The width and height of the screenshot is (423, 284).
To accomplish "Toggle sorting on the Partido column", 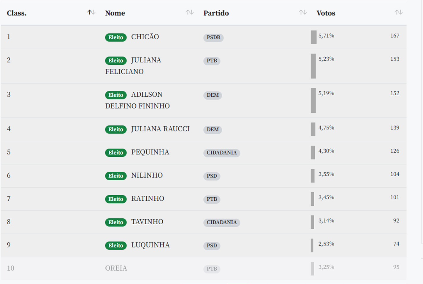I will pos(302,12).
